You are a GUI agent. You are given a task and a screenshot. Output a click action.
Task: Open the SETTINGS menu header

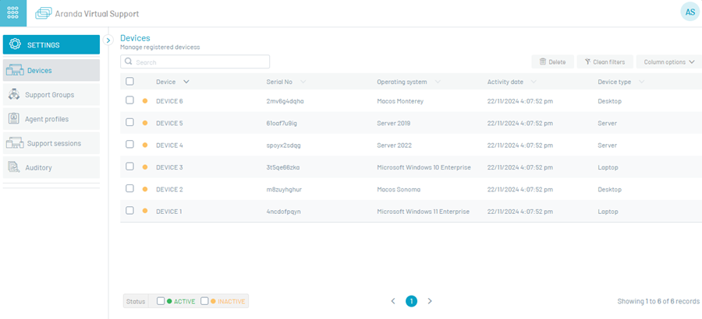[x=51, y=44]
